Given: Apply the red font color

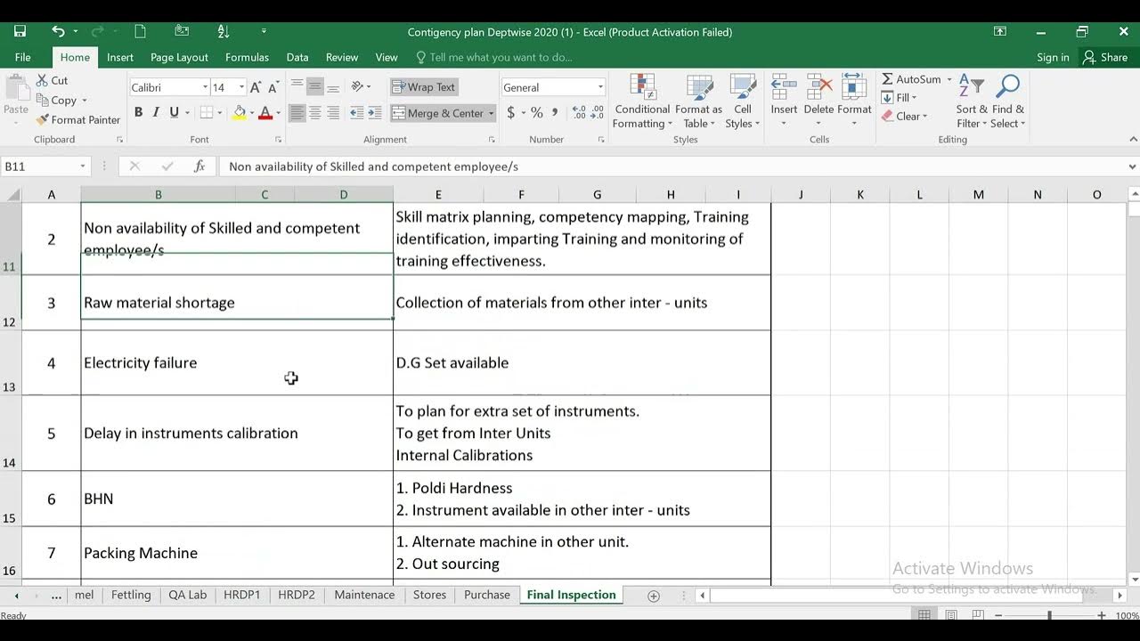Looking at the screenshot, I should pos(265,112).
